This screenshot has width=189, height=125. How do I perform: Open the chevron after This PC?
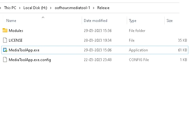[20, 8]
